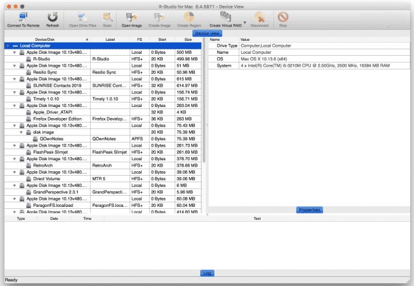Collapse the disk image above R-Studio
Image resolution: width=414 pixels, height=286 pixels.
click(14, 53)
